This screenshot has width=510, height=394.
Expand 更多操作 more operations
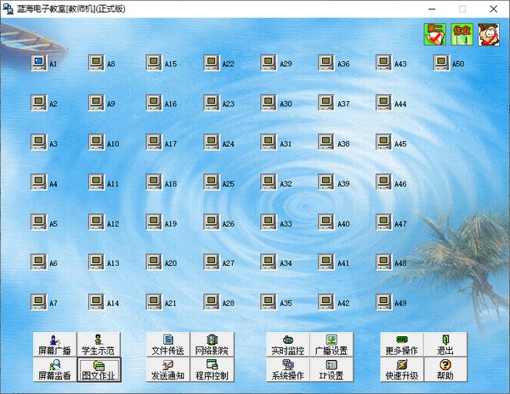[x=402, y=345]
